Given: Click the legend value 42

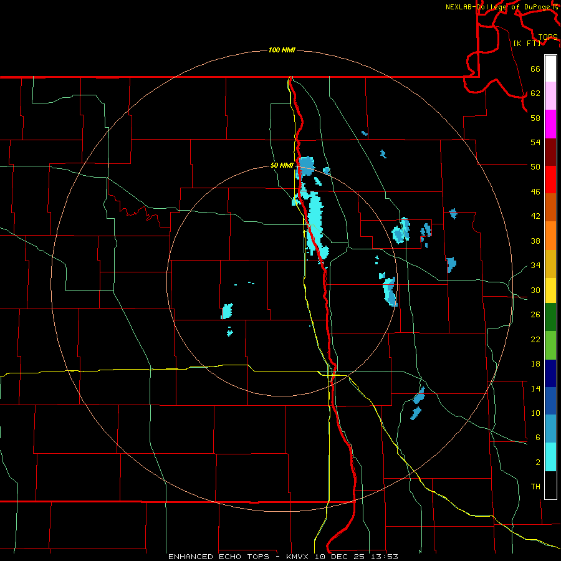Looking at the screenshot, I should [535, 216].
